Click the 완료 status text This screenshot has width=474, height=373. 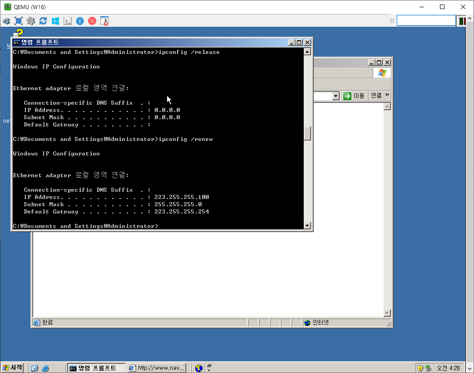[48, 322]
